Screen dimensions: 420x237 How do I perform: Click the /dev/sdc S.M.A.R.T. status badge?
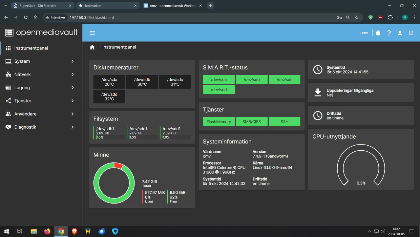(284, 79)
